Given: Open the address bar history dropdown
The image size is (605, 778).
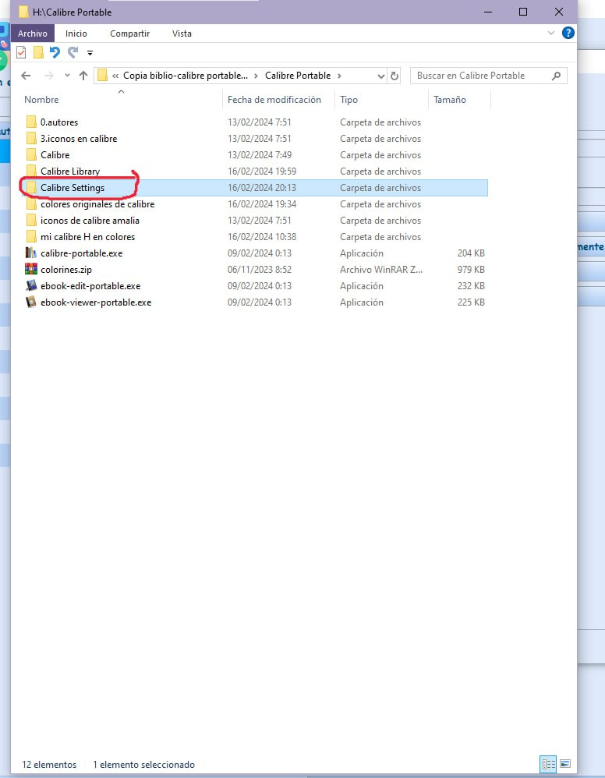Looking at the screenshot, I should [380, 76].
